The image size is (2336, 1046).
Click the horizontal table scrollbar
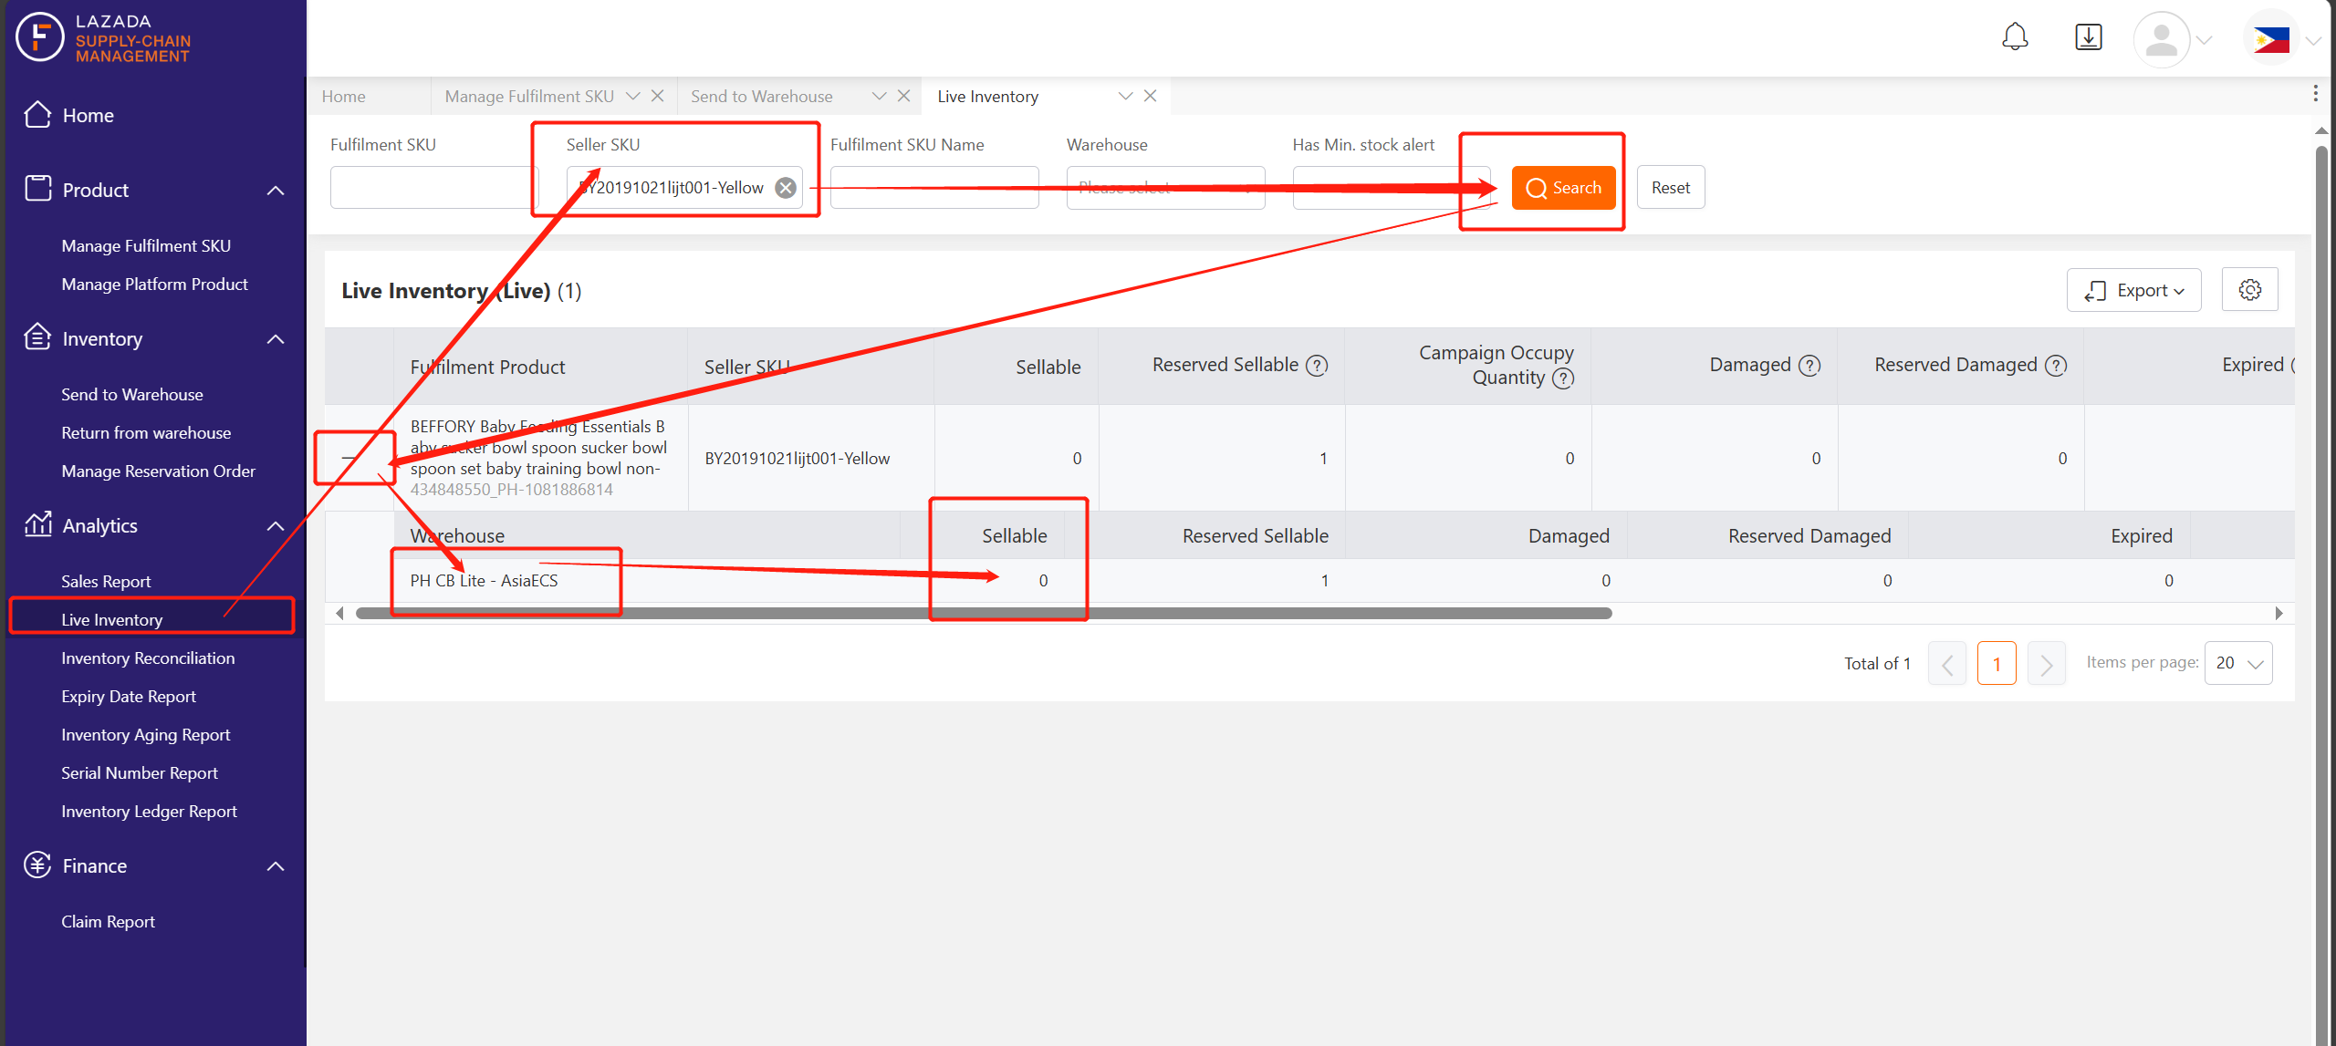coord(984,614)
